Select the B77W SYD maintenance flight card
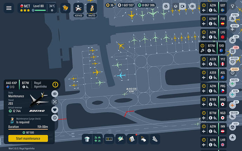242x151 pixels. tap(212, 48)
